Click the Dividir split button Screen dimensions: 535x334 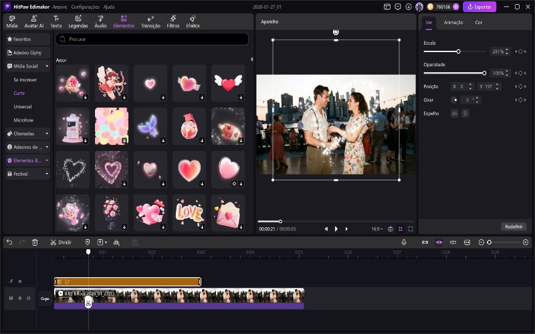pyautogui.click(x=61, y=242)
